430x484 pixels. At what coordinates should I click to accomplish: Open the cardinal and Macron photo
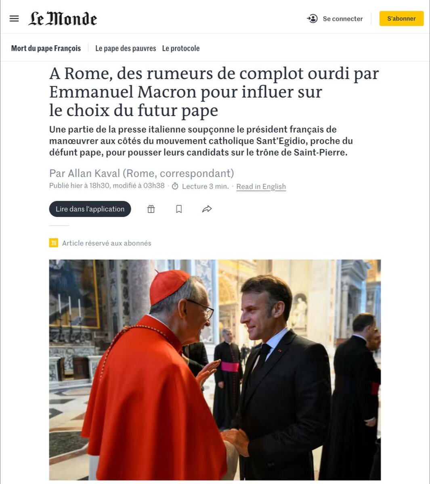(215, 370)
